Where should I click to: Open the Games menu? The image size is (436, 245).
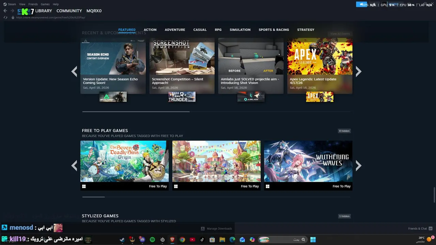(x=45, y=4)
